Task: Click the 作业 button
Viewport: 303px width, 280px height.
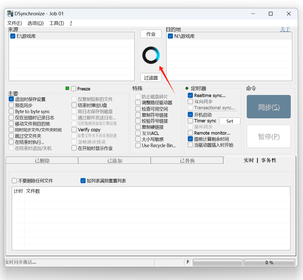Action: pos(151,34)
